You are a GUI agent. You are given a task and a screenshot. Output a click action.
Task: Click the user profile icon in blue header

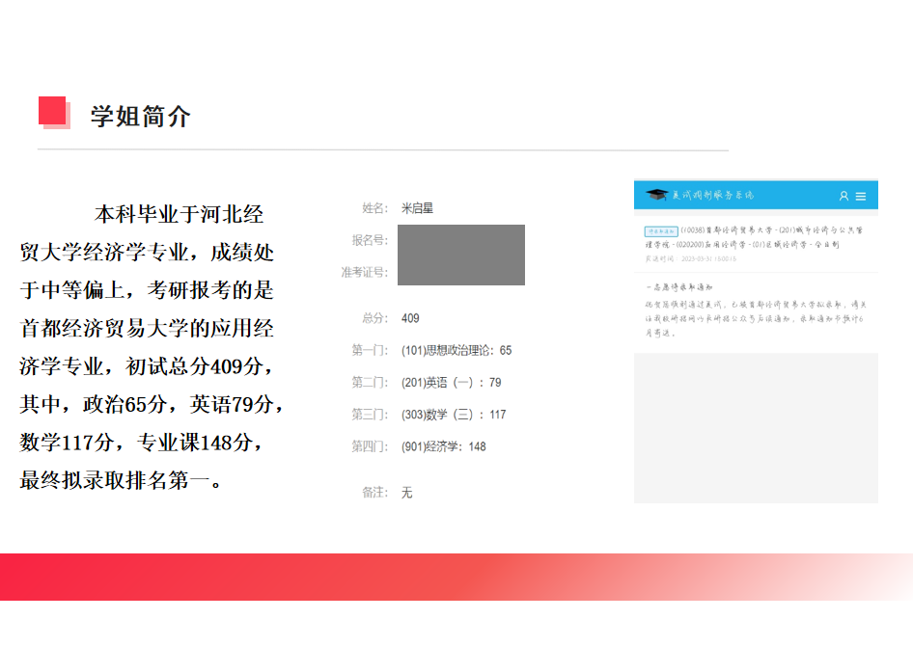click(x=844, y=196)
